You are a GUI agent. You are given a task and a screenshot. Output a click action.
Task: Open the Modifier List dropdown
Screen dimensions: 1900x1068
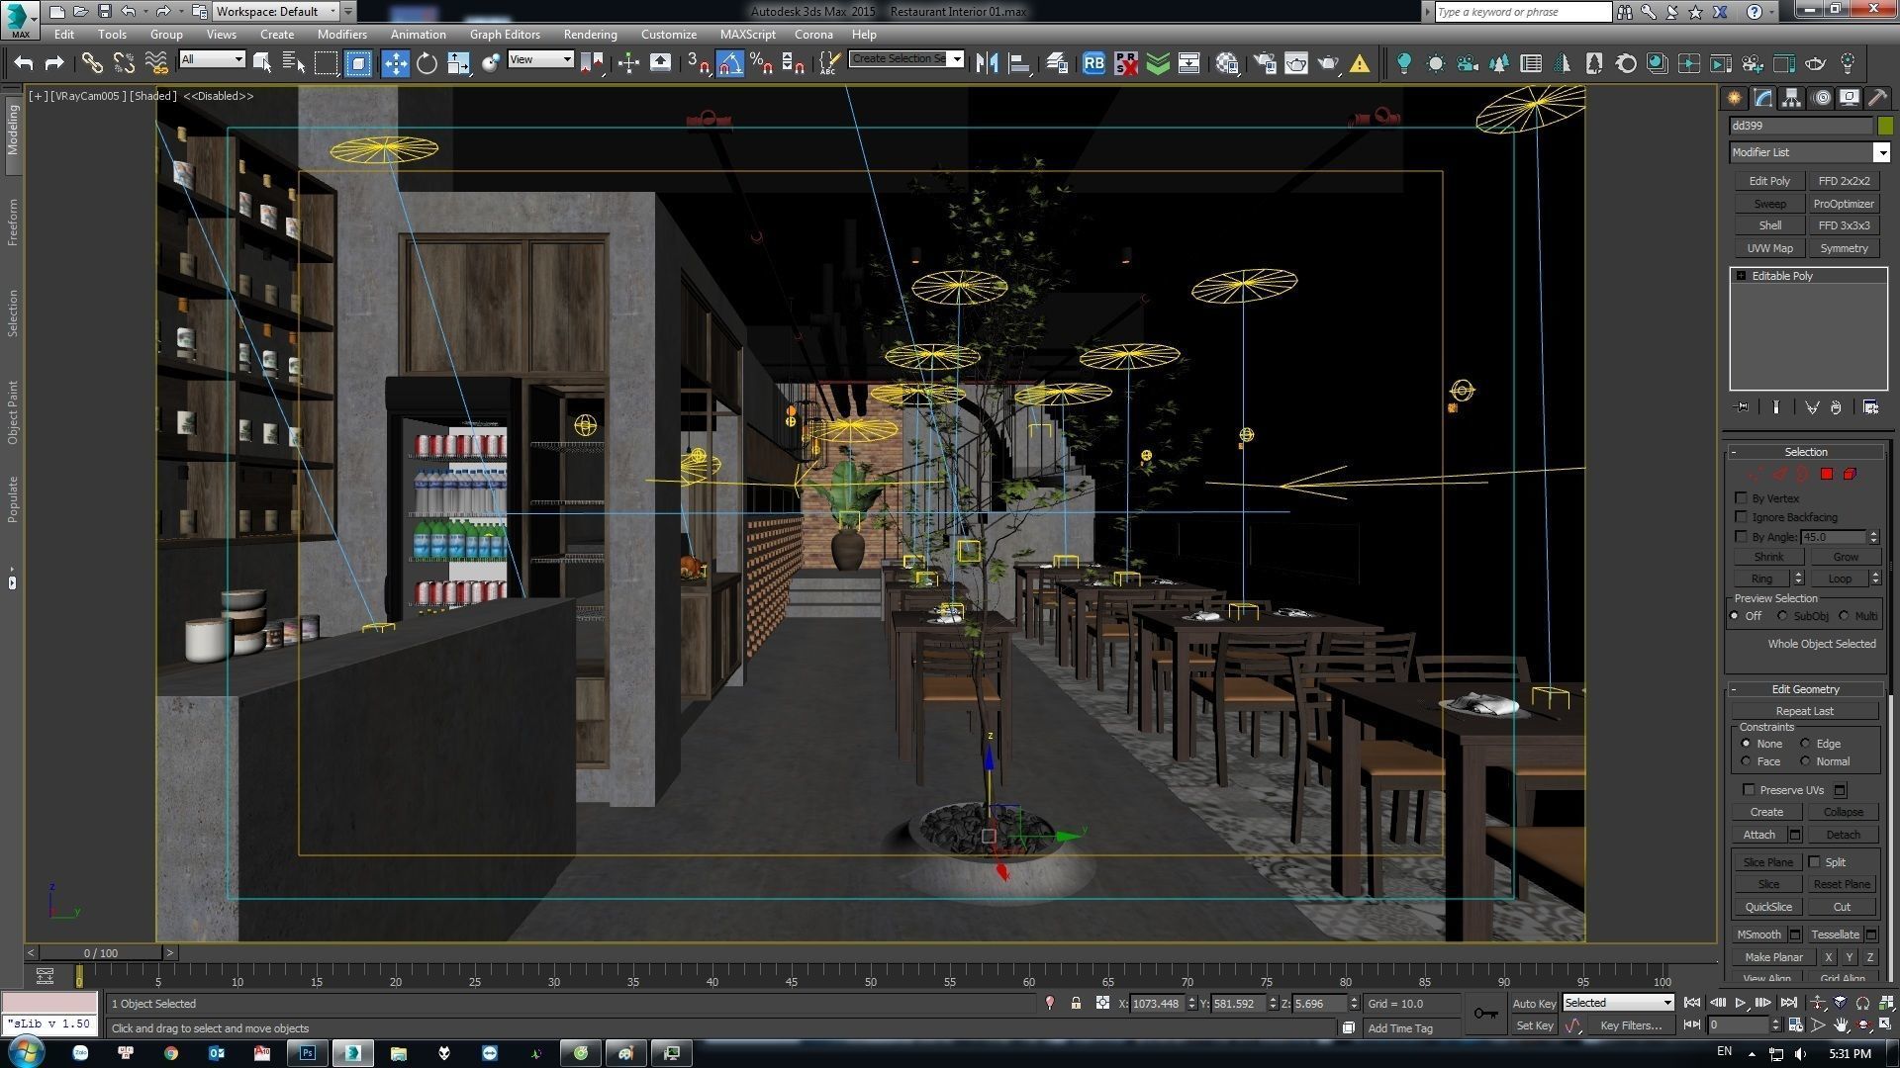pyautogui.click(x=1881, y=152)
